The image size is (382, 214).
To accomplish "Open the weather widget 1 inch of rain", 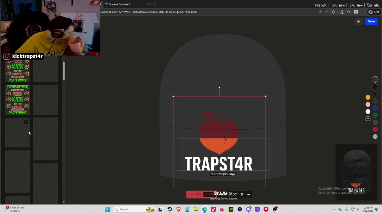I will [14, 209].
